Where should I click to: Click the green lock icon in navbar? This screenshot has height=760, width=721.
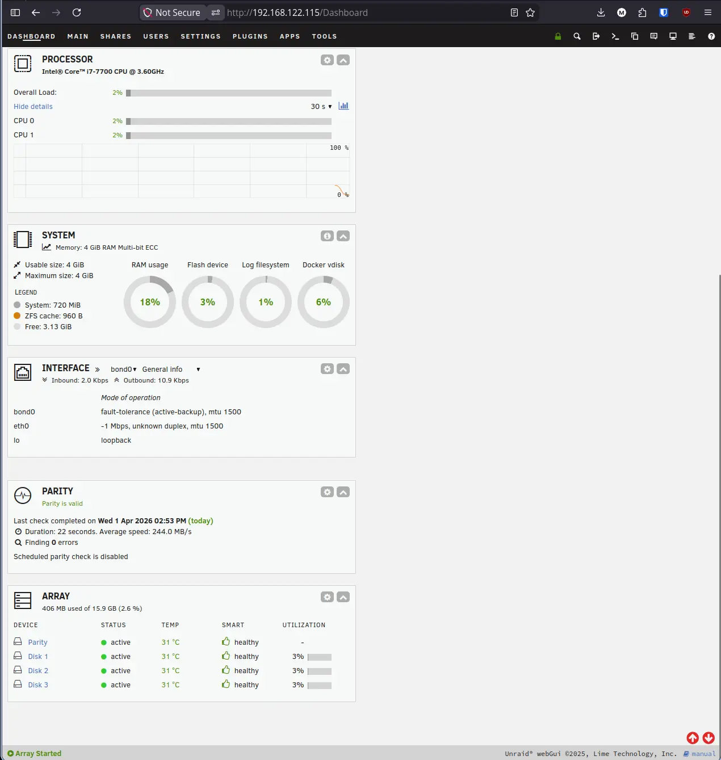pos(558,36)
